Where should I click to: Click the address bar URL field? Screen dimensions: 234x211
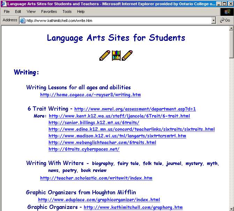[x=118, y=21]
